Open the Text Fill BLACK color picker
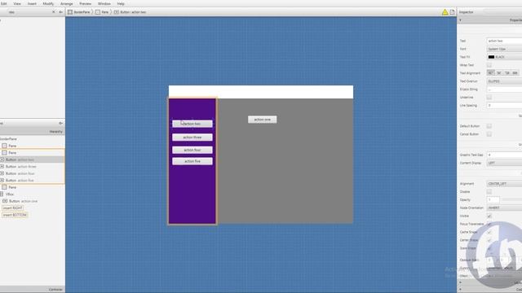The height and width of the screenshot is (293, 522). 504,57
